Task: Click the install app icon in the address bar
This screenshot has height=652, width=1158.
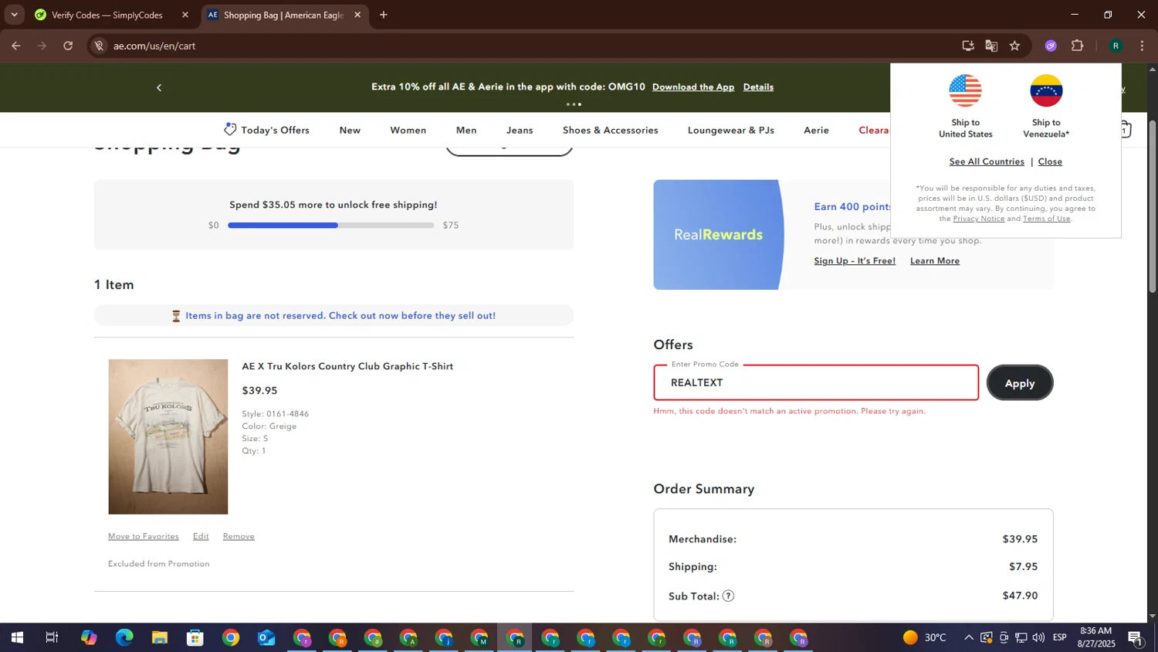Action: (x=968, y=46)
